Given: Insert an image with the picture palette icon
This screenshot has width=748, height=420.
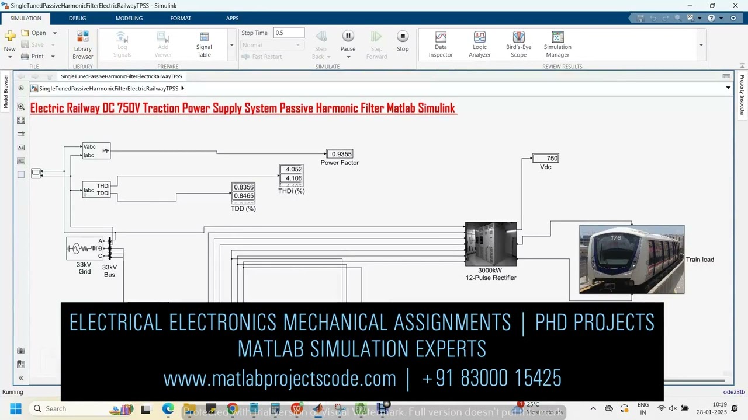Looking at the screenshot, I should [x=21, y=161].
